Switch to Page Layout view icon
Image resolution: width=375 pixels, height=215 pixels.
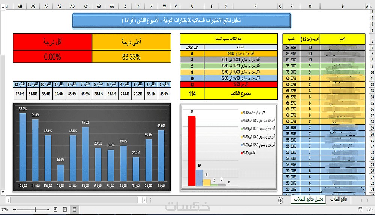[65, 209]
